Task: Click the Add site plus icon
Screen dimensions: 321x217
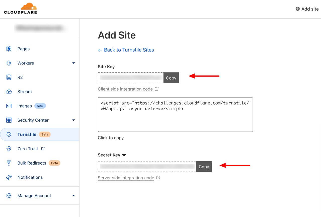Action: point(297,9)
